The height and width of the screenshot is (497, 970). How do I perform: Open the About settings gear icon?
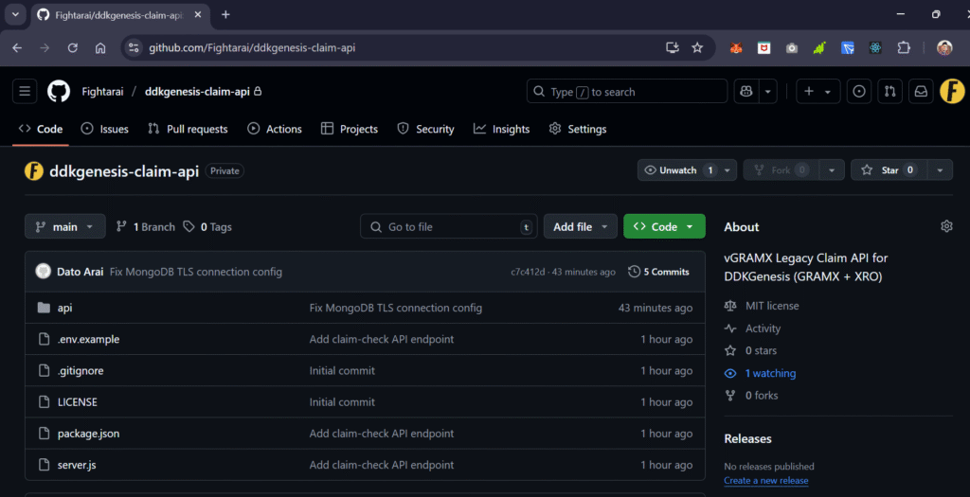pos(946,226)
